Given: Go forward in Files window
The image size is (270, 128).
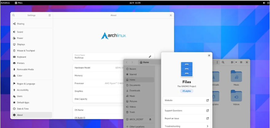Looking at the screenshot, I should point(132,62).
